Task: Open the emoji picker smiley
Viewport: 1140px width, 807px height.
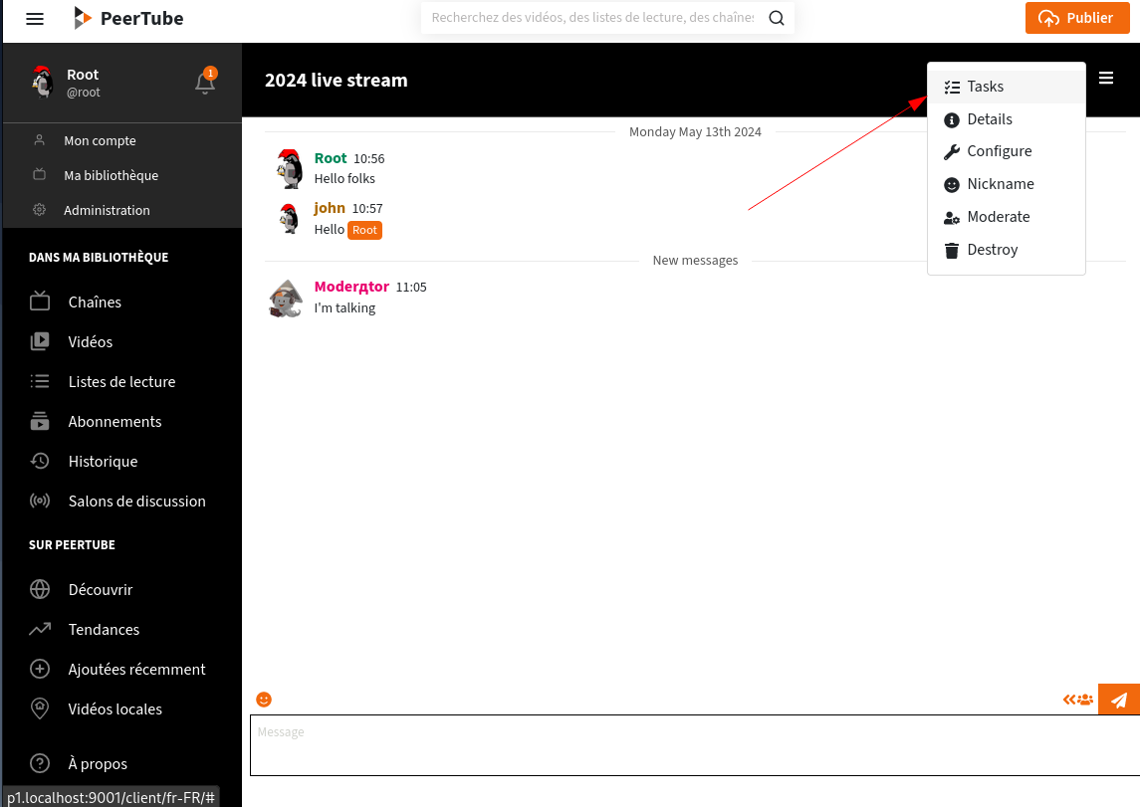Action: [x=264, y=699]
